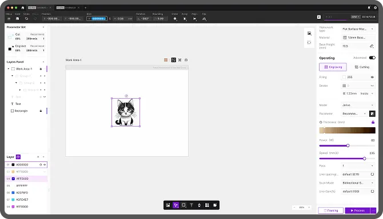Toggle the Advanced switch in Operating section
383x219 pixels.
tap(372, 58)
